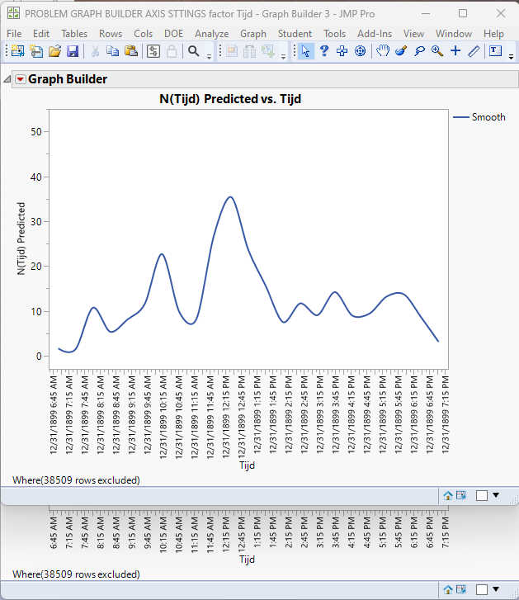Click the data table icon in back window
This screenshot has width=519, height=600.
pyautogui.click(x=461, y=589)
